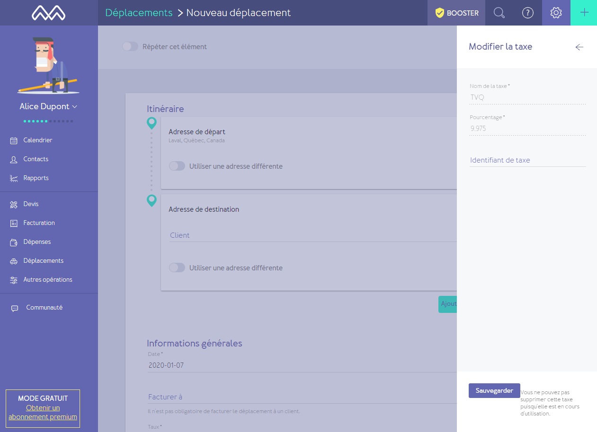Open settings via the gear icon
Image resolution: width=597 pixels, height=432 pixels.
pyautogui.click(x=556, y=13)
